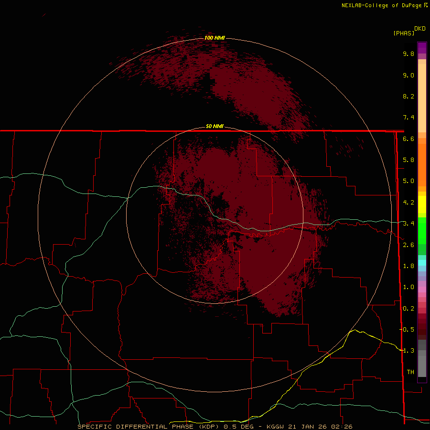Pick the purple band atop the color scale
430x430 pixels.
click(x=422, y=48)
